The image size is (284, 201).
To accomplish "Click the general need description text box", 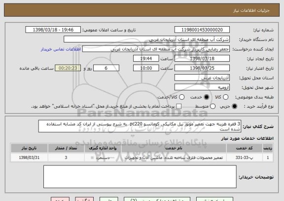I will tap(140, 126).
